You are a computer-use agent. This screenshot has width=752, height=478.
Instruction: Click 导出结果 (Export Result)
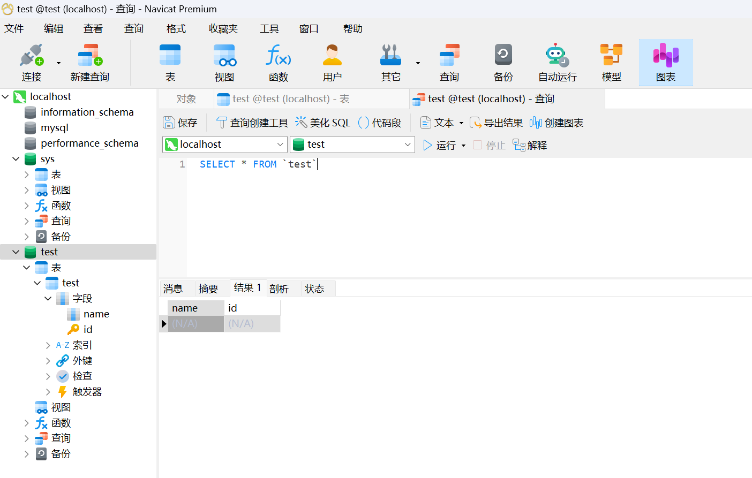click(x=496, y=123)
